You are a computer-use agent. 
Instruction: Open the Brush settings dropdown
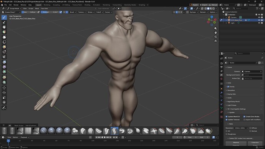pyautogui.click(x=73, y=12)
